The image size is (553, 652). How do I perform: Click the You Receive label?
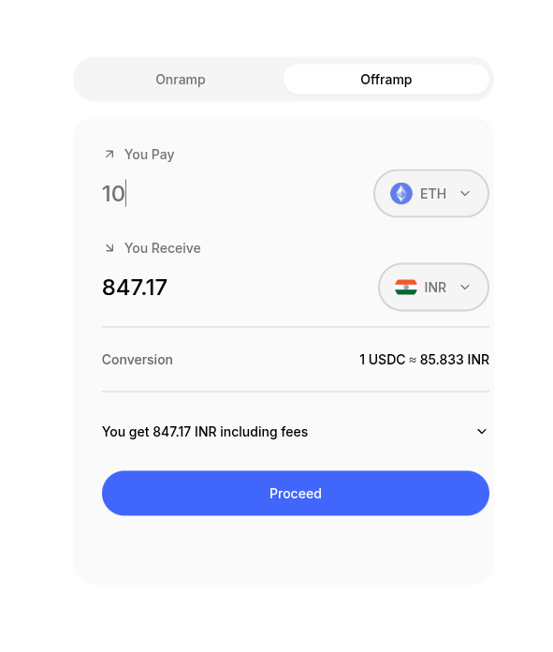click(x=163, y=248)
